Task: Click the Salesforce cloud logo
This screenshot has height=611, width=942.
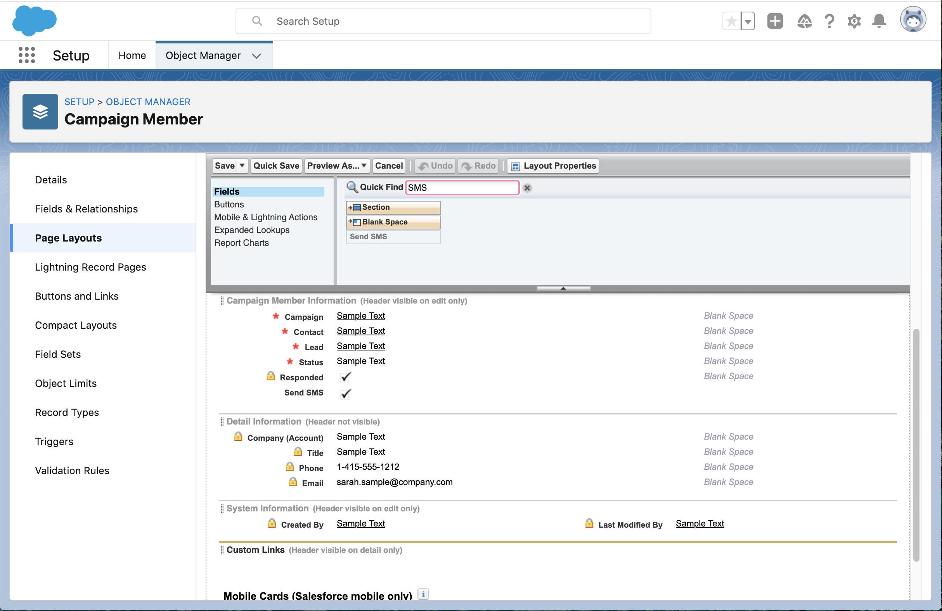Action: coord(35,21)
